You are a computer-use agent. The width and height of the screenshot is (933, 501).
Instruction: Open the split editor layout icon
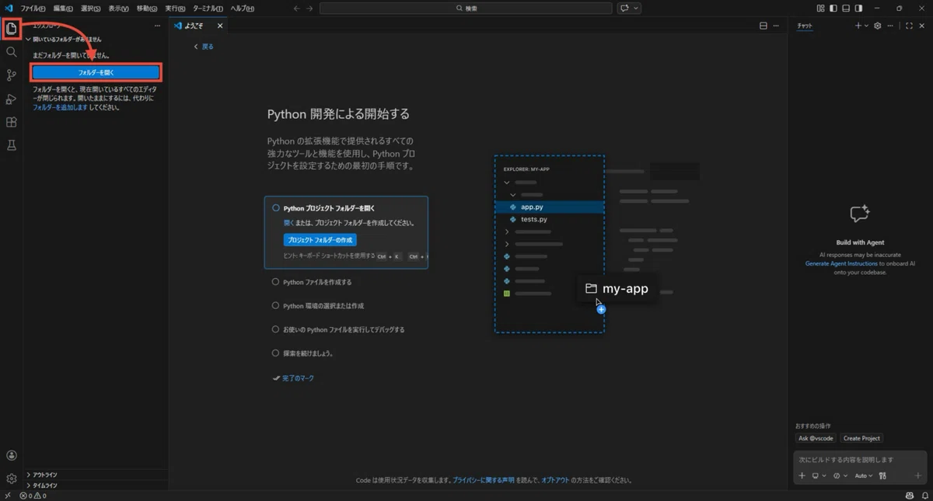pyautogui.click(x=764, y=26)
